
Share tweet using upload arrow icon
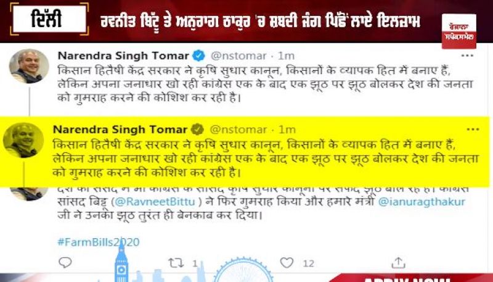click(x=398, y=262)
